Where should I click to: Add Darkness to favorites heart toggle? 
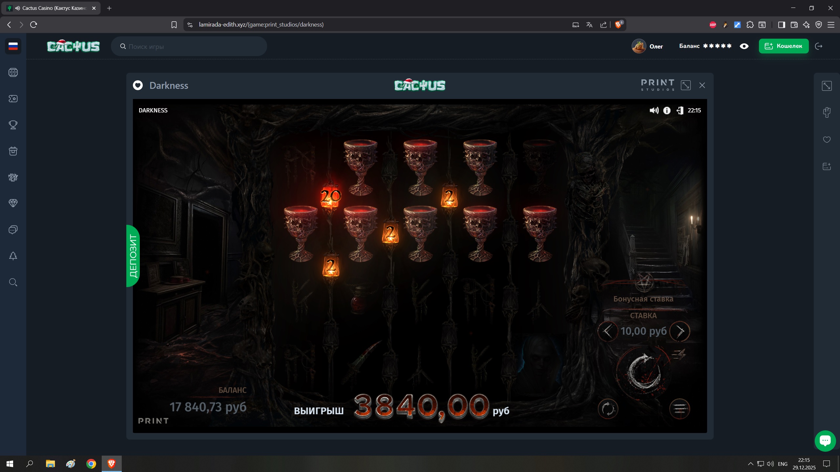138,85
